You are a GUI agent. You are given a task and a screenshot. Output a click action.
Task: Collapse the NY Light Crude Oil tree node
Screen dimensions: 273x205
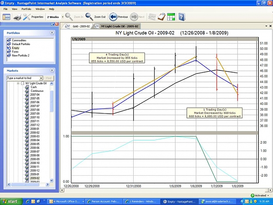(18, 83)
